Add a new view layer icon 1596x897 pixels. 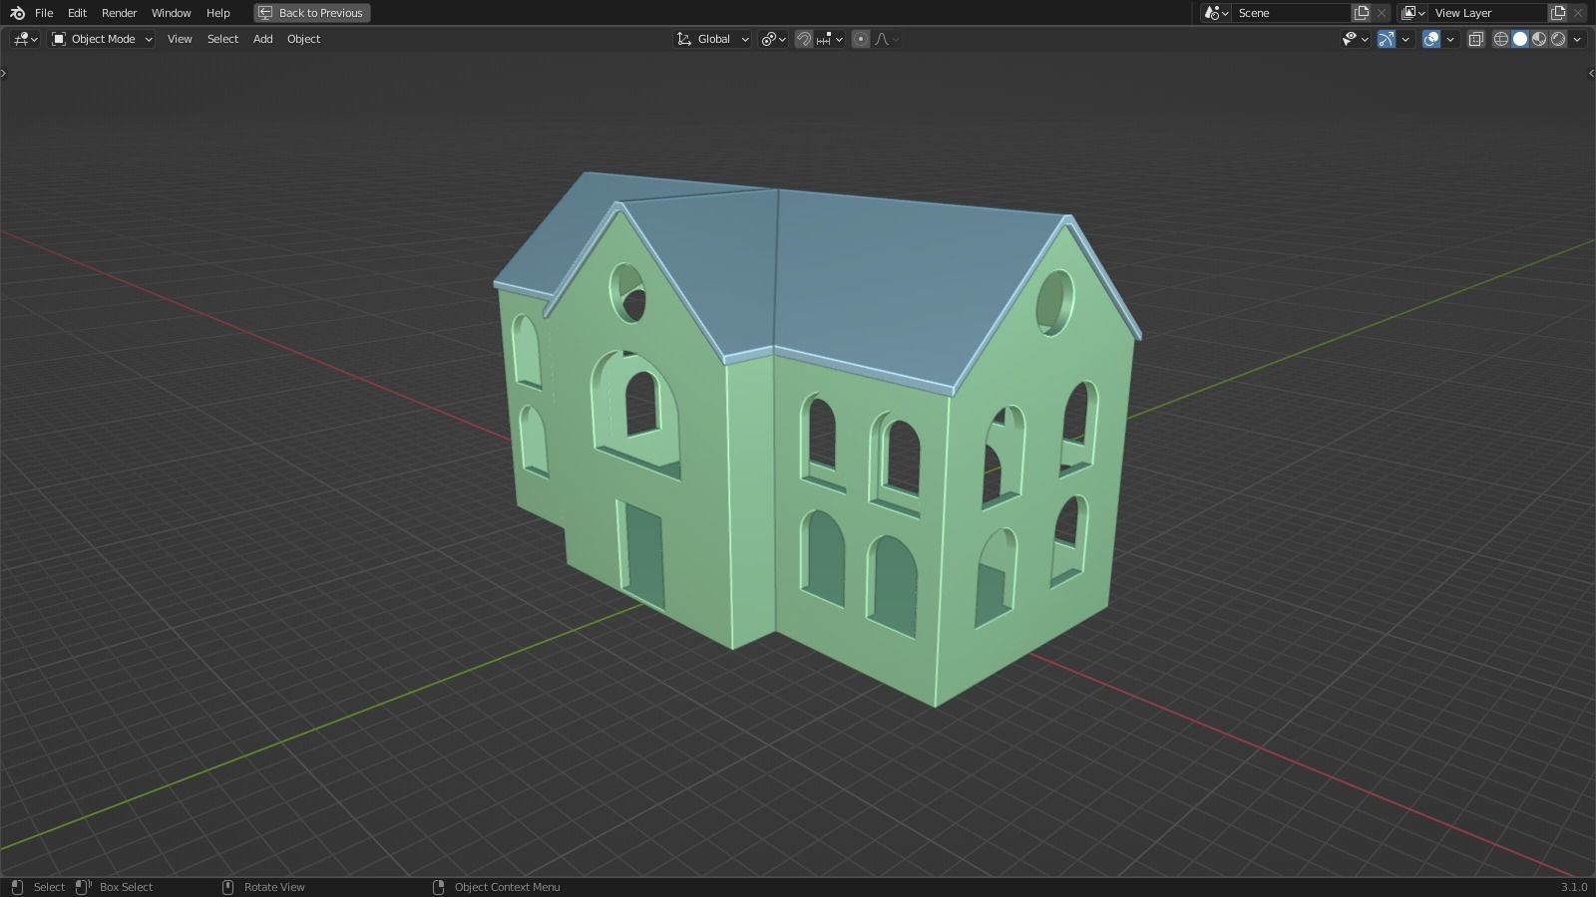(x=1558, y=13)
